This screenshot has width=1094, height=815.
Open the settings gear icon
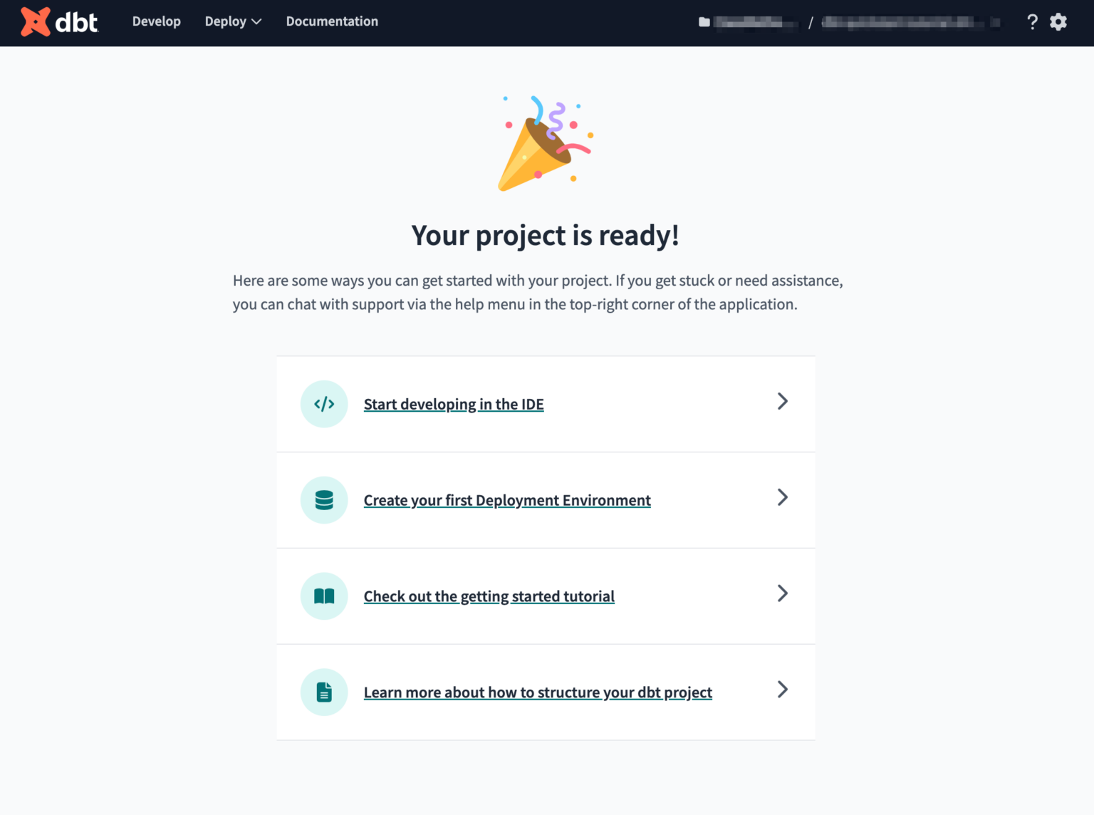(x=1058, y=22)
